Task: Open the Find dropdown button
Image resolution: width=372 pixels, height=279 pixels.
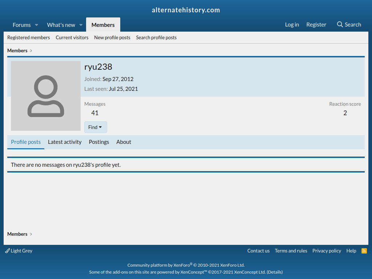Action: coord(96,127)
